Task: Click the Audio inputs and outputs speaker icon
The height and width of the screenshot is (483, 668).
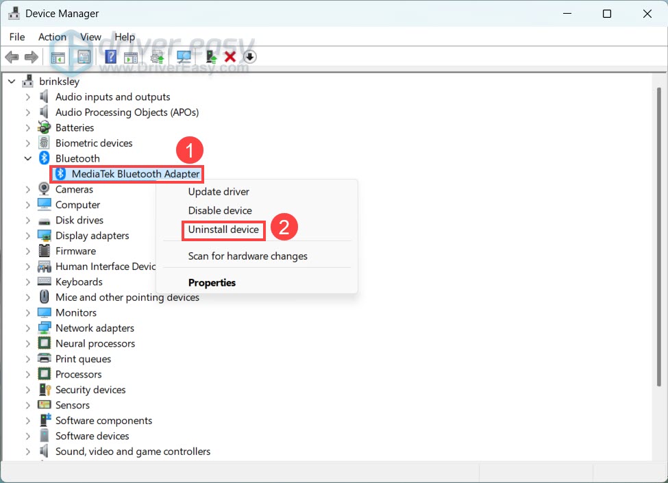Action: 44,97
